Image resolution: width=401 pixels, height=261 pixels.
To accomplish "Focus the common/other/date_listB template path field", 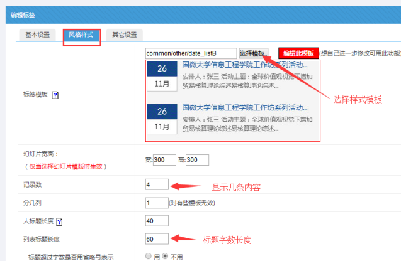I will tap(191, 53).
